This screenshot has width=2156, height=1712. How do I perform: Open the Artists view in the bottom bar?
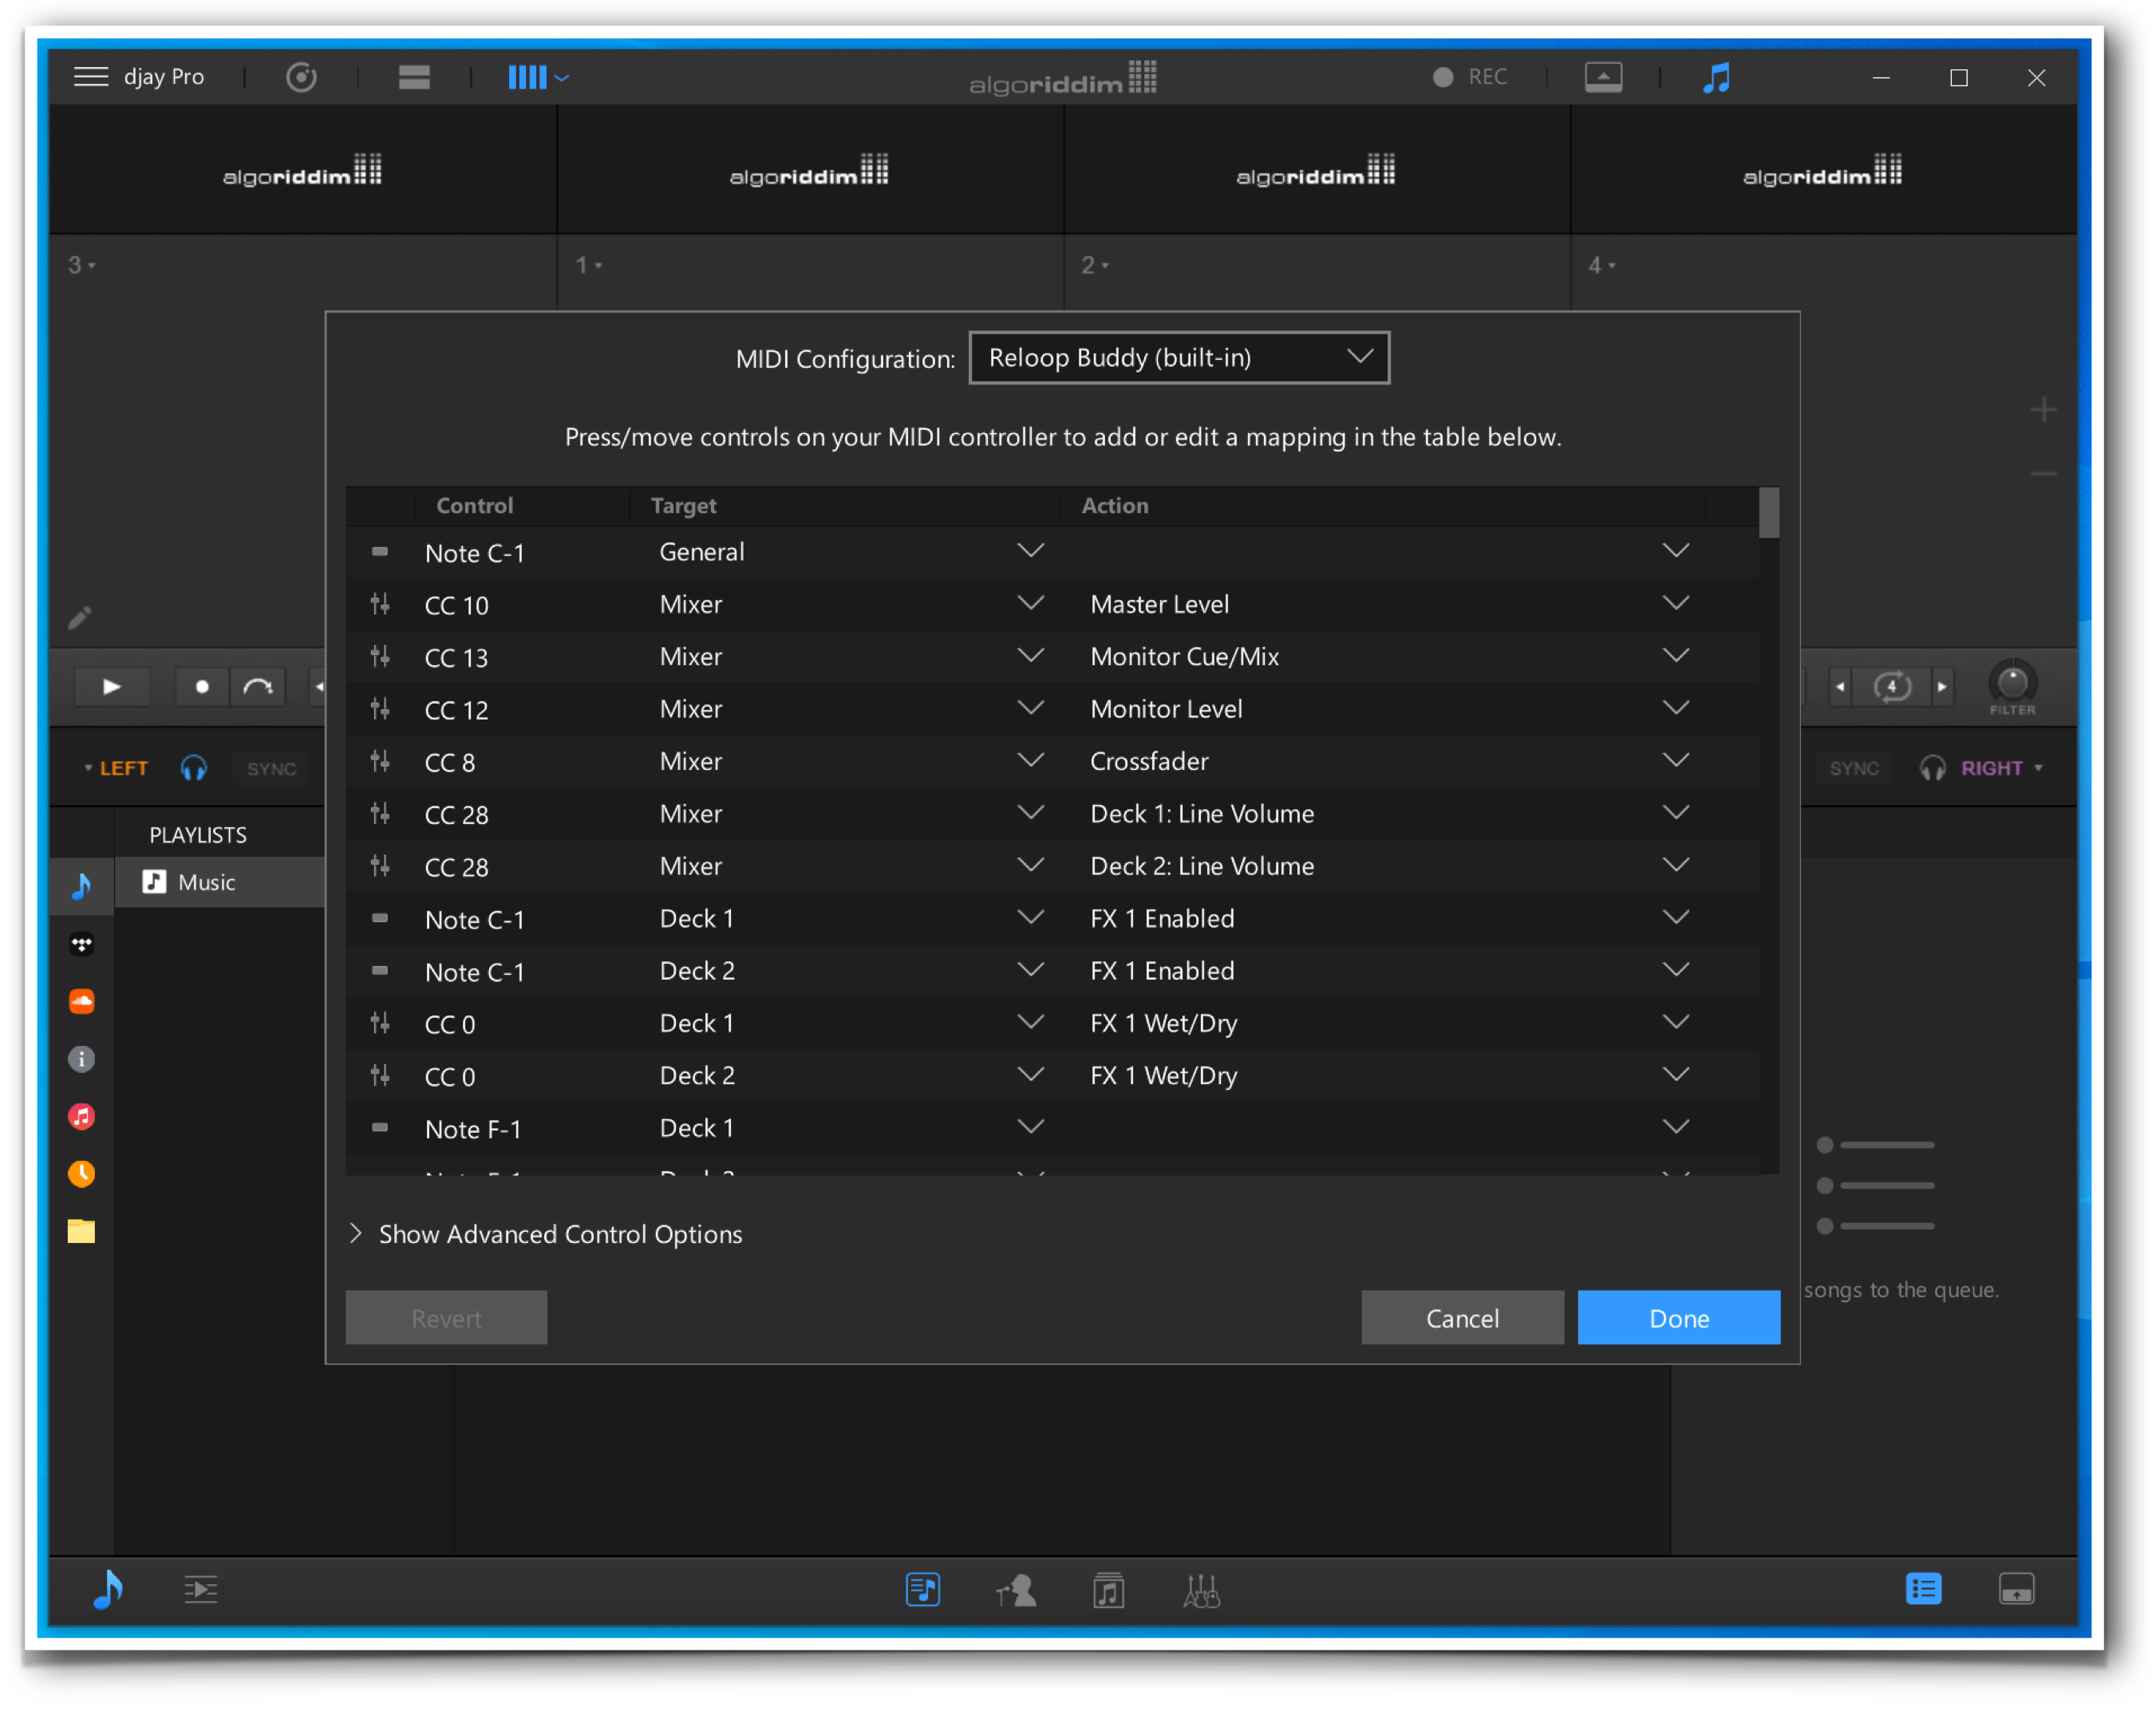1016,1590
